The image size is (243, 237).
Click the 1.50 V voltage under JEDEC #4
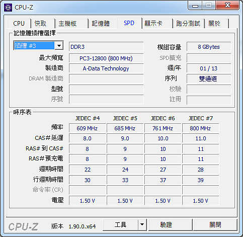pos(87,201)
